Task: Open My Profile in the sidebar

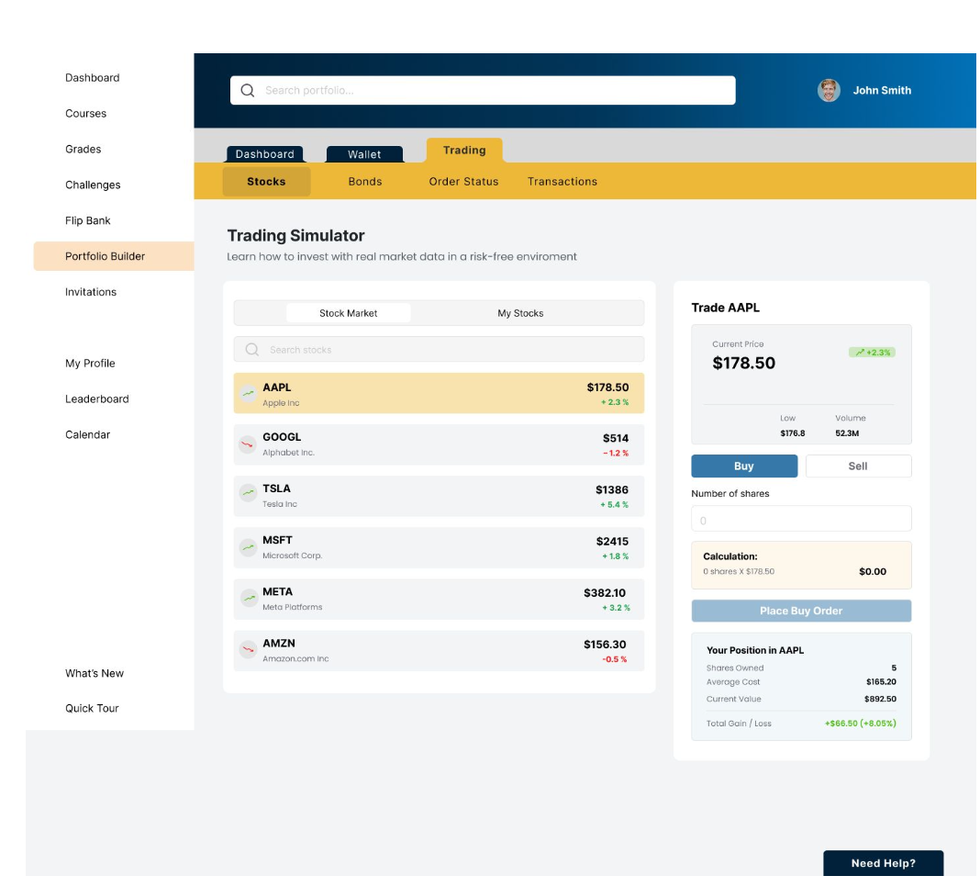Action: [x=90, y=364]
